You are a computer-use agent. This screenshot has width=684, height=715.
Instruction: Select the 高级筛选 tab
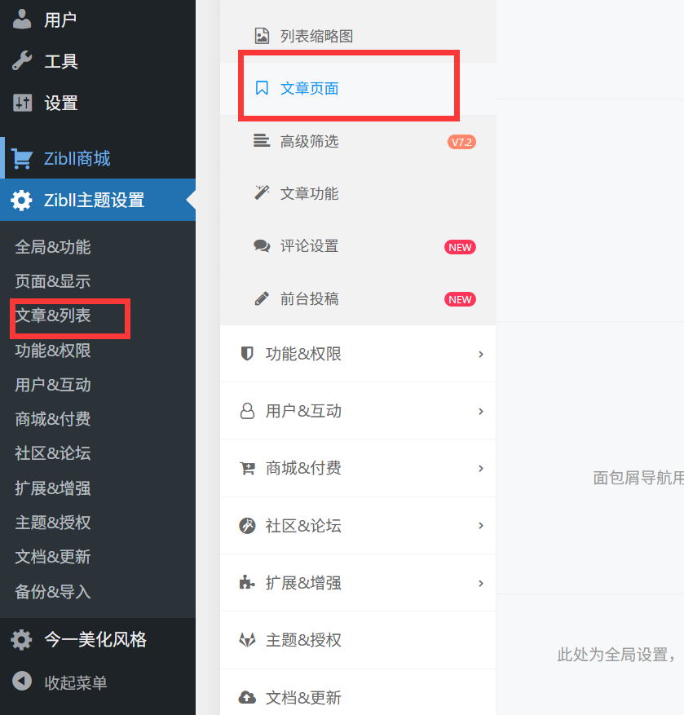tap(358, 141)
